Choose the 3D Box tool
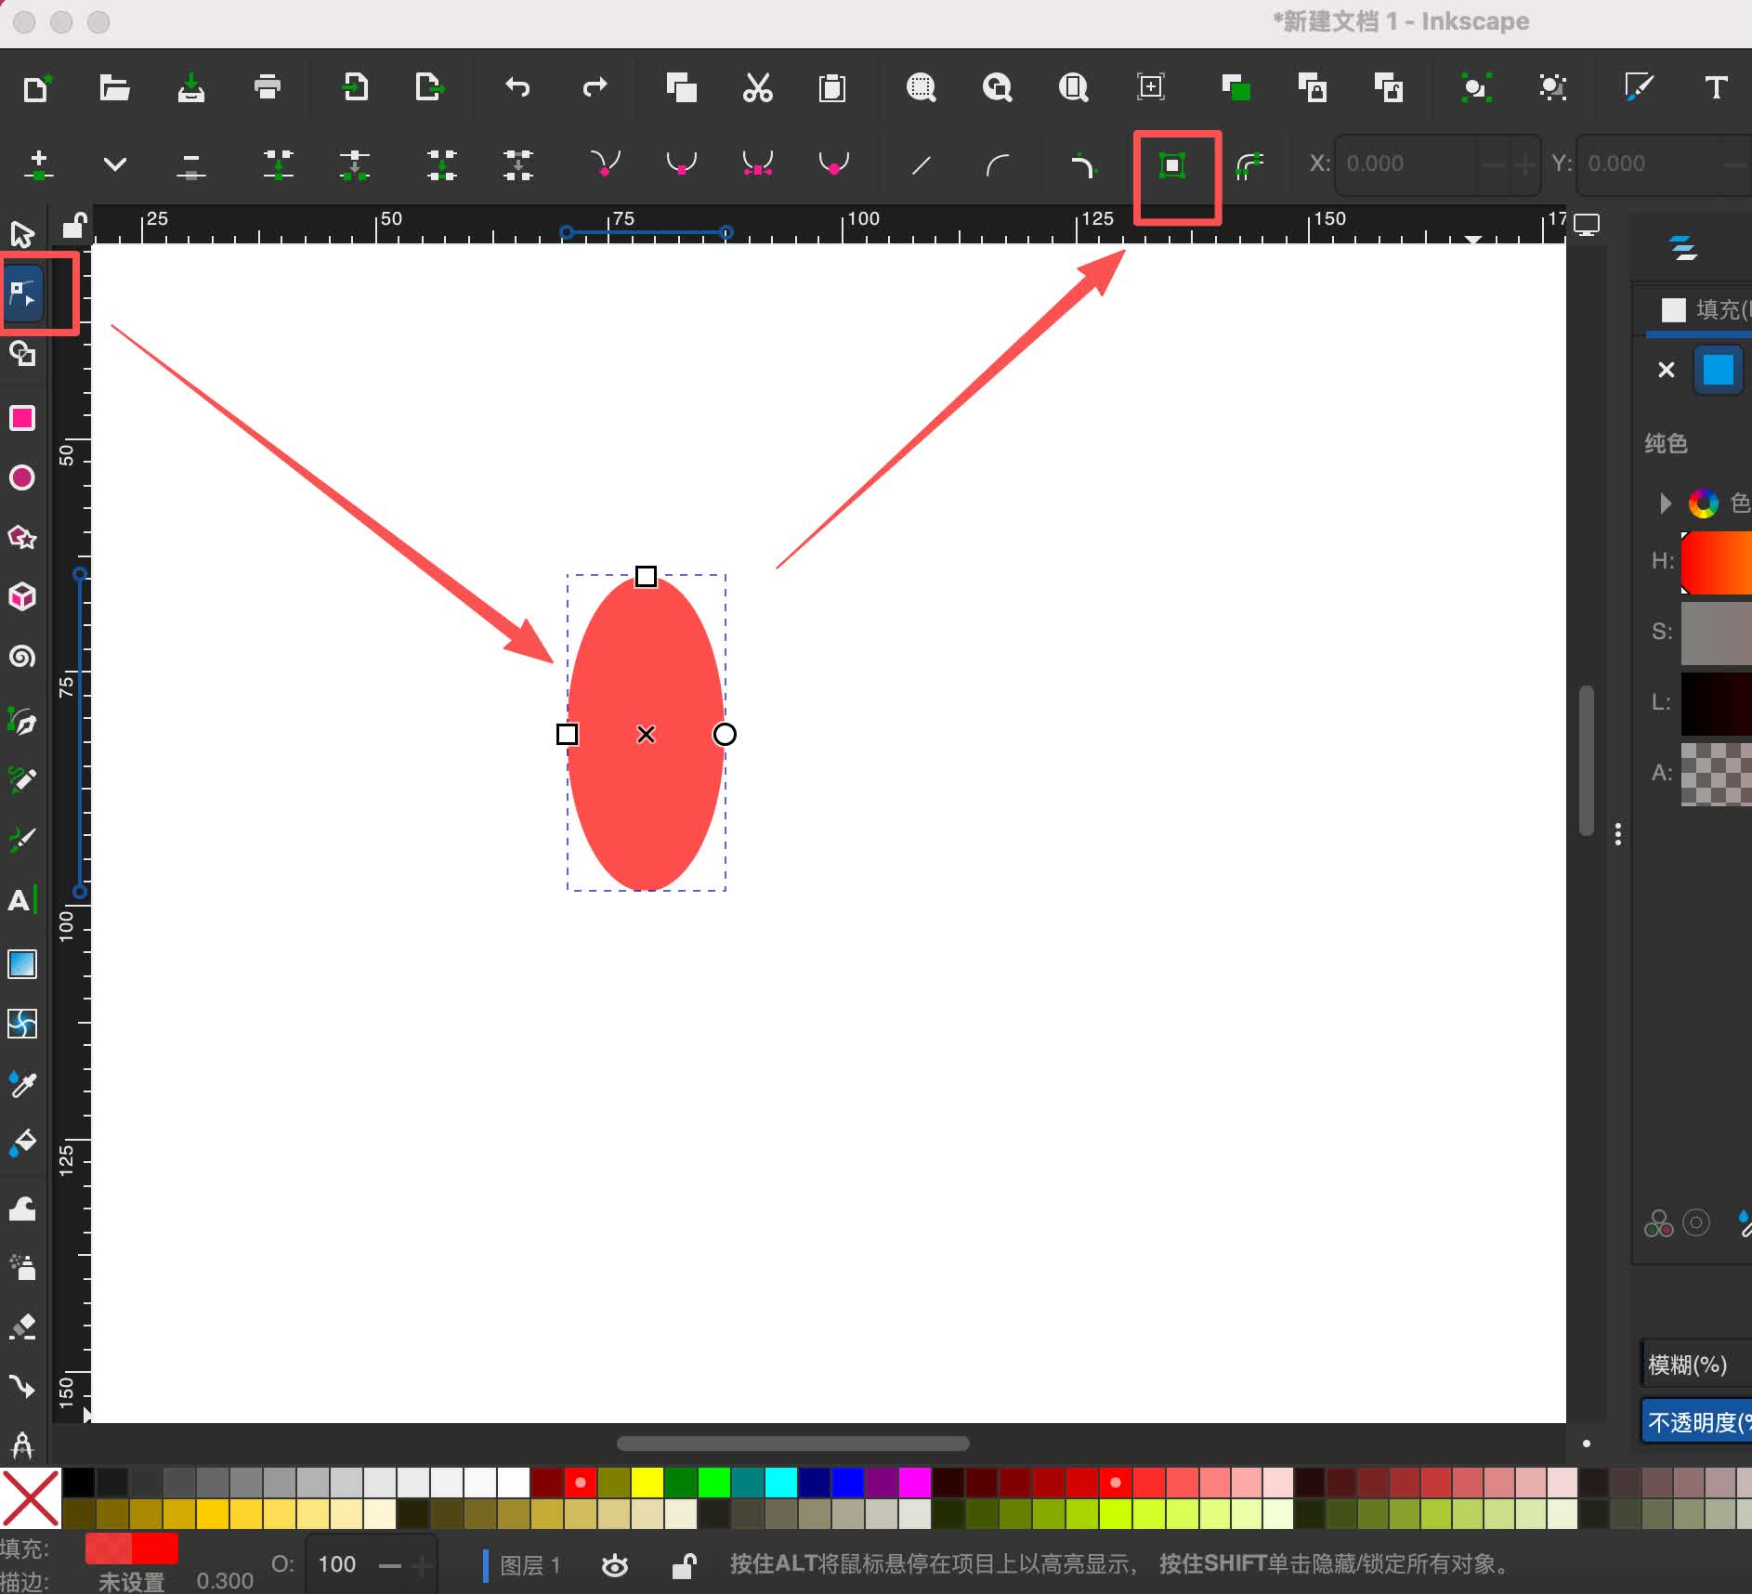The width and height of the screenshot is (1752, 1594). (22, 596)
